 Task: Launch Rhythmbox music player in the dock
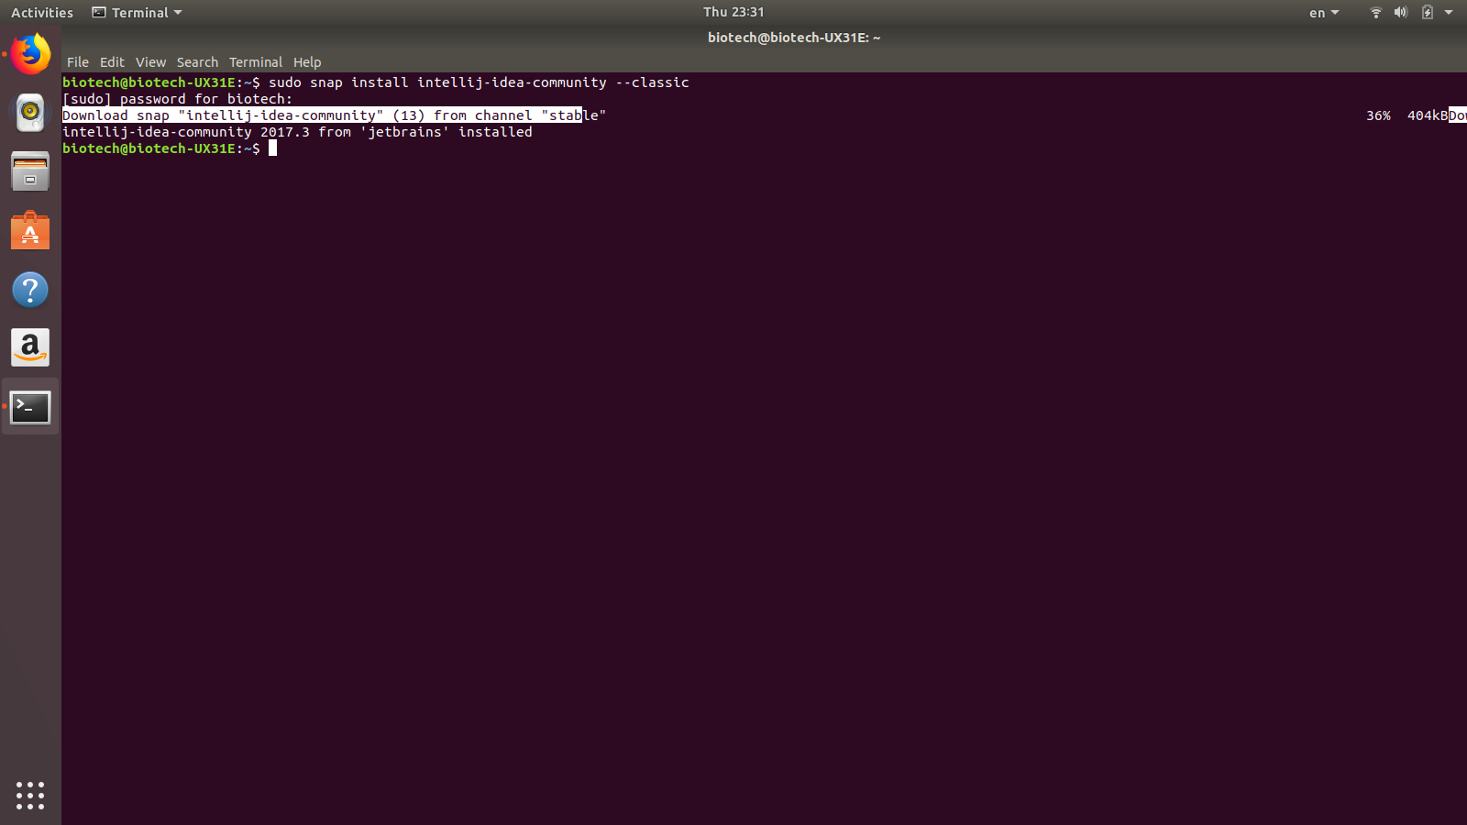[30, 113]
